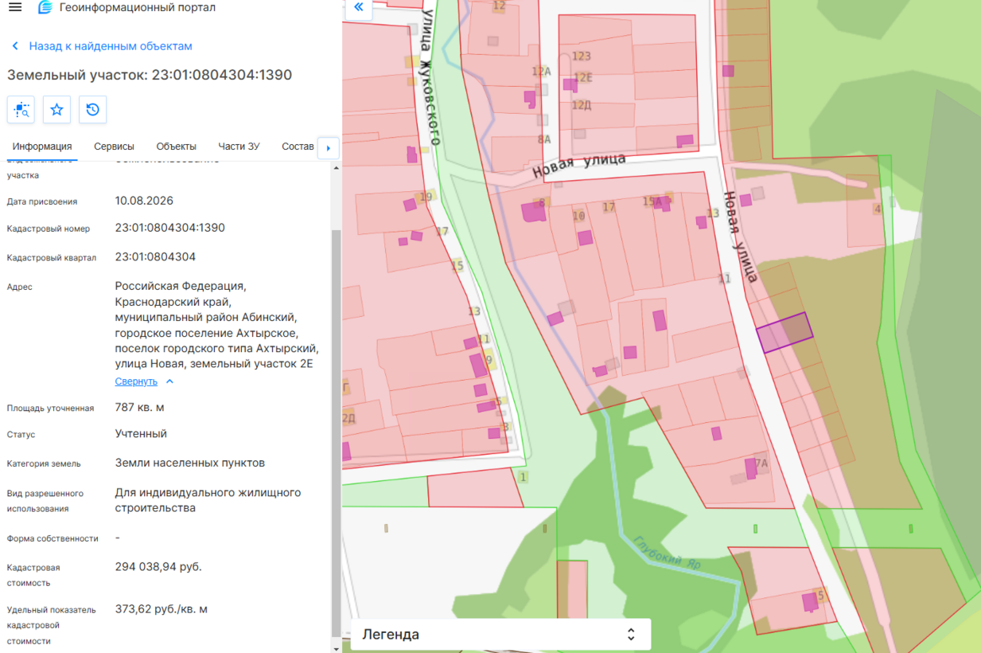
Task: Click the purple highlighted parcel on map
Action: 784,332
